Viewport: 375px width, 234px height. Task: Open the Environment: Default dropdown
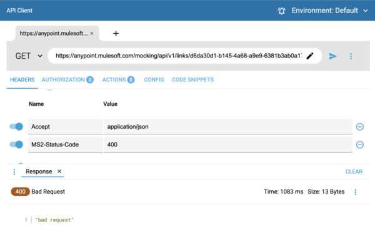point(329,11)
